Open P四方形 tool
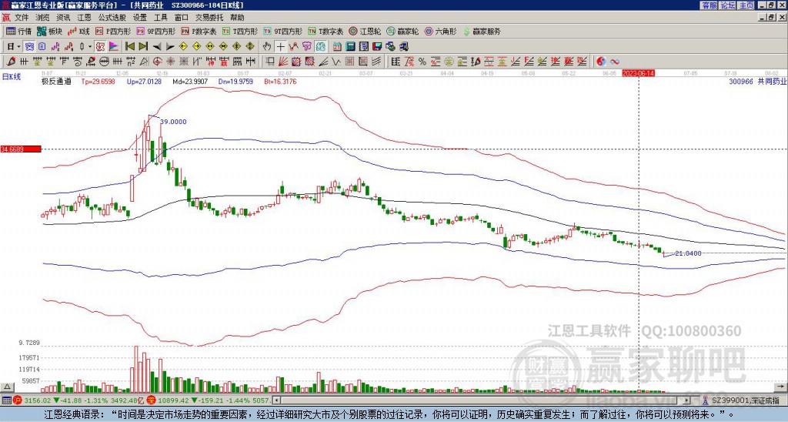 point(113,31)
